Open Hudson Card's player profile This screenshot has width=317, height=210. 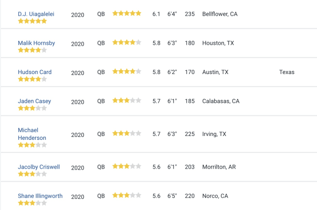pos(35,72)
